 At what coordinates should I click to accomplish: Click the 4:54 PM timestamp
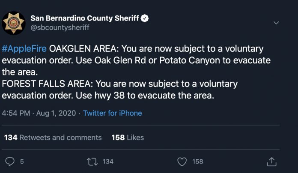[x=16, y=113]
